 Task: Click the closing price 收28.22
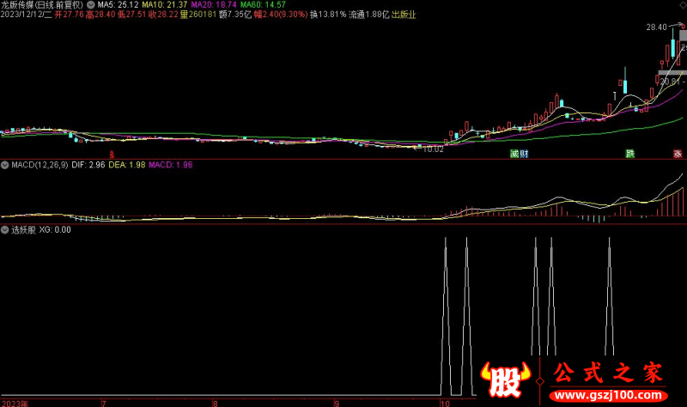tap(163, 15)
